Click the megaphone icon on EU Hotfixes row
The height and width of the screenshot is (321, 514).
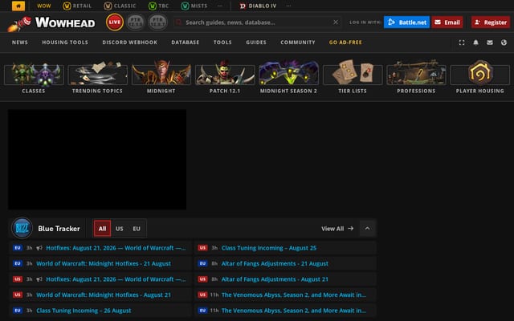[x=39, y=248]
